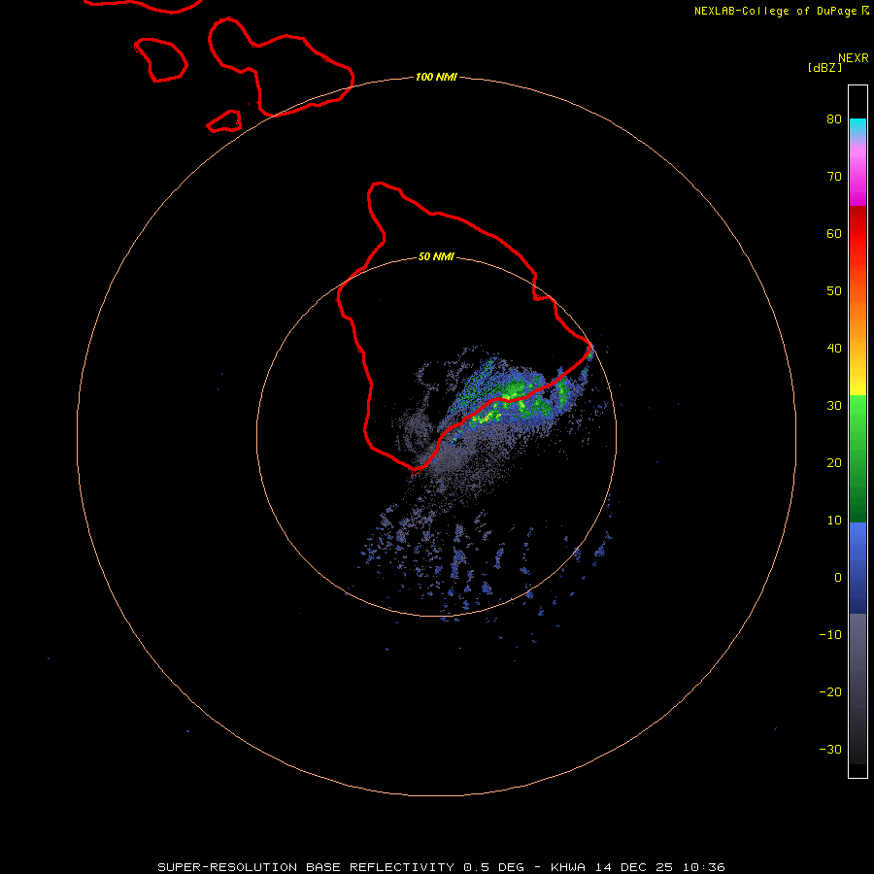Screen dimensions: 874x874
Task: Click the 60 value on the dBZ scale
Action: 834,234
